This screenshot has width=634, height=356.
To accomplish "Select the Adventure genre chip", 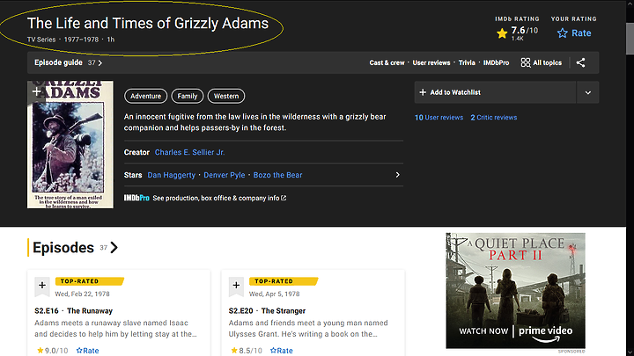I will (x=146, y=96).
